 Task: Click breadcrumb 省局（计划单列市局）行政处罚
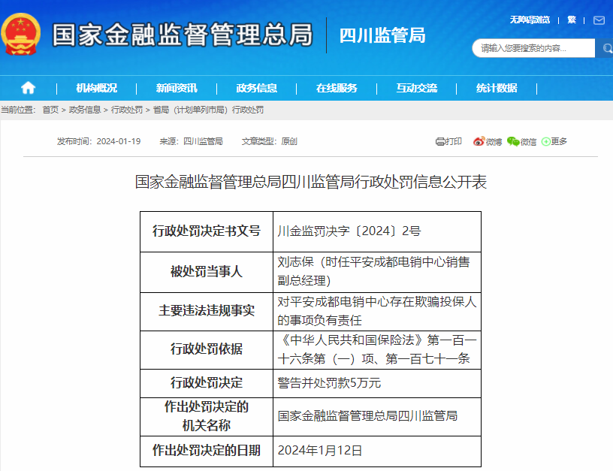[x=208, y=110]
